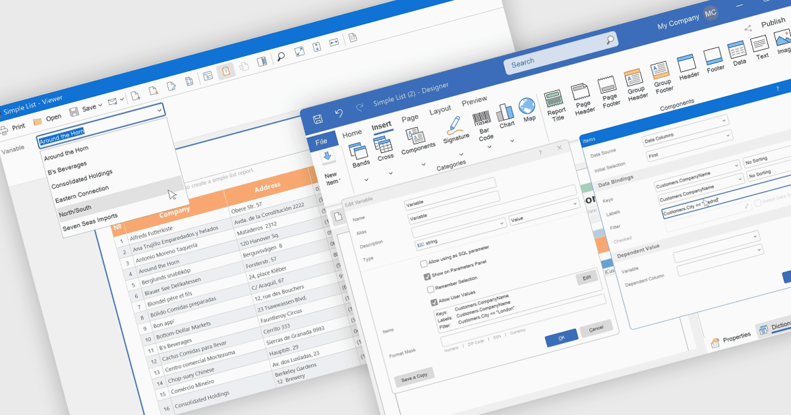Click the Header band icon
This screenshot has height=415, width=791.
click(686, 63)
